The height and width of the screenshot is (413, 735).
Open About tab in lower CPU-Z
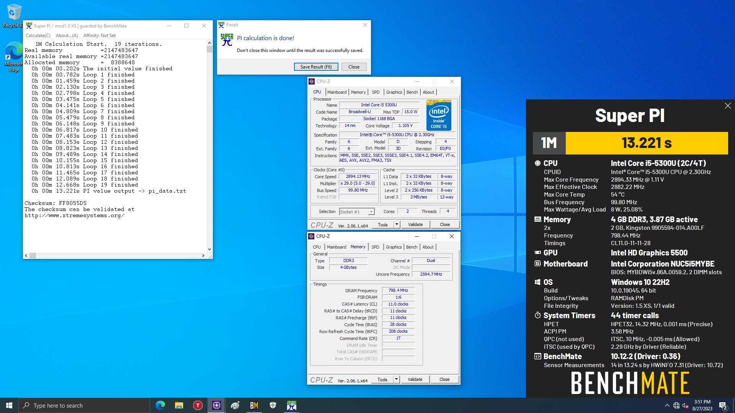[x=428, y=247]
